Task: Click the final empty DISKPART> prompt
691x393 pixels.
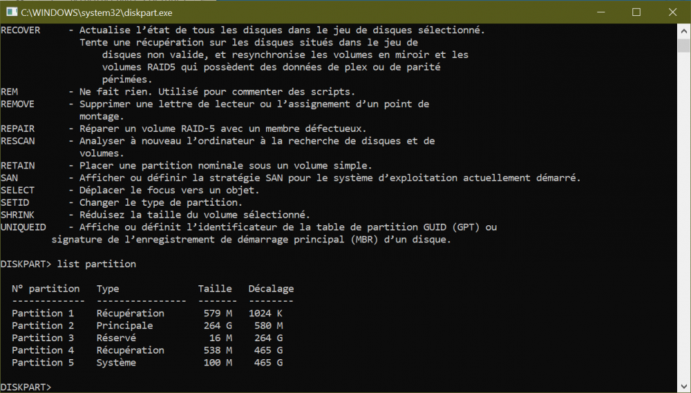Action: [26, 387]
